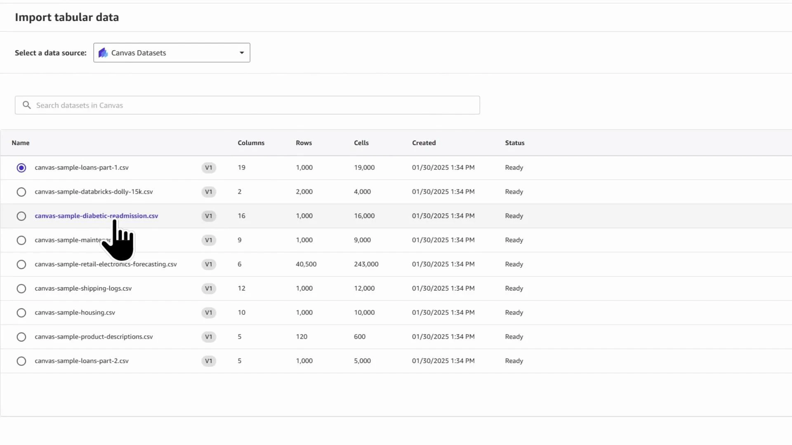Screen dimensions: 792x445
Task: Click the V1 badge beside canvas-sample-shipping-logs.csv
Action: (209, 288)
